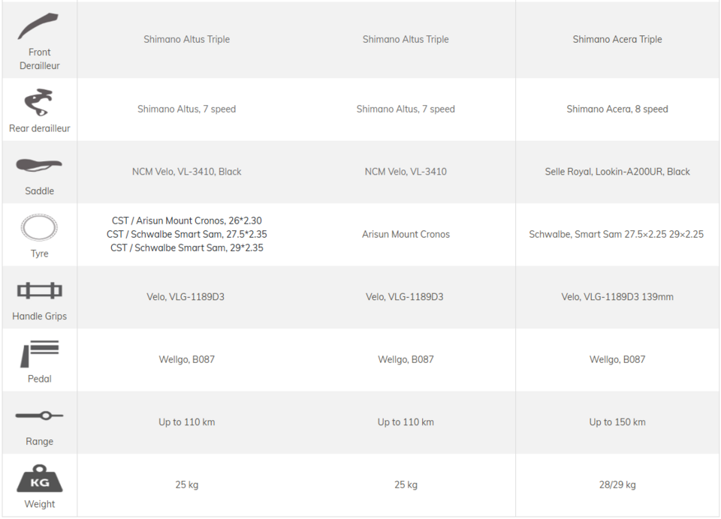721x519 pixels.
Task: Click Schwalbe, Smart Sam 27.5×2.25 29×2.25 text
Action: tap(616, 234)
